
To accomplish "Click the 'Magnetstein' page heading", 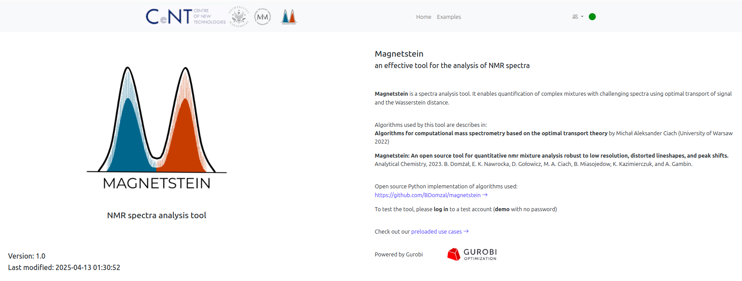I will coord(399,54).
